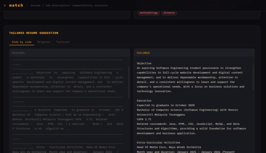Click 'Education' heading in Tailored panel

[x=144, y=101]
